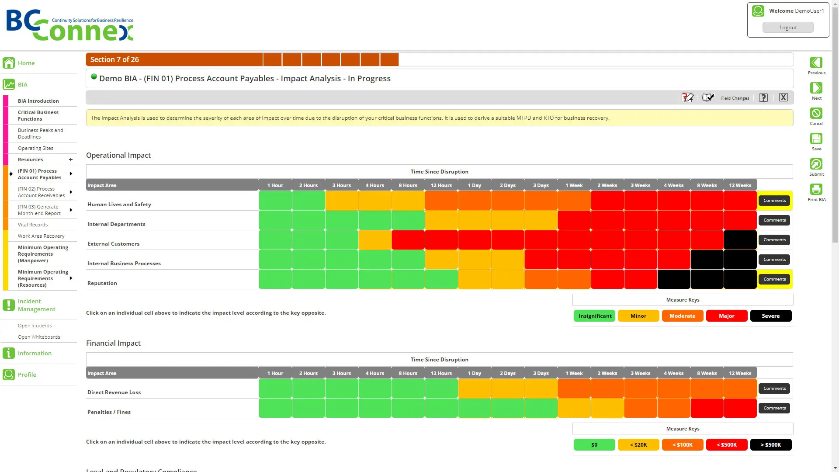The height and width of the screenshot is (472, 839).
Task: Click the Logout button
Action: [788, 28]
